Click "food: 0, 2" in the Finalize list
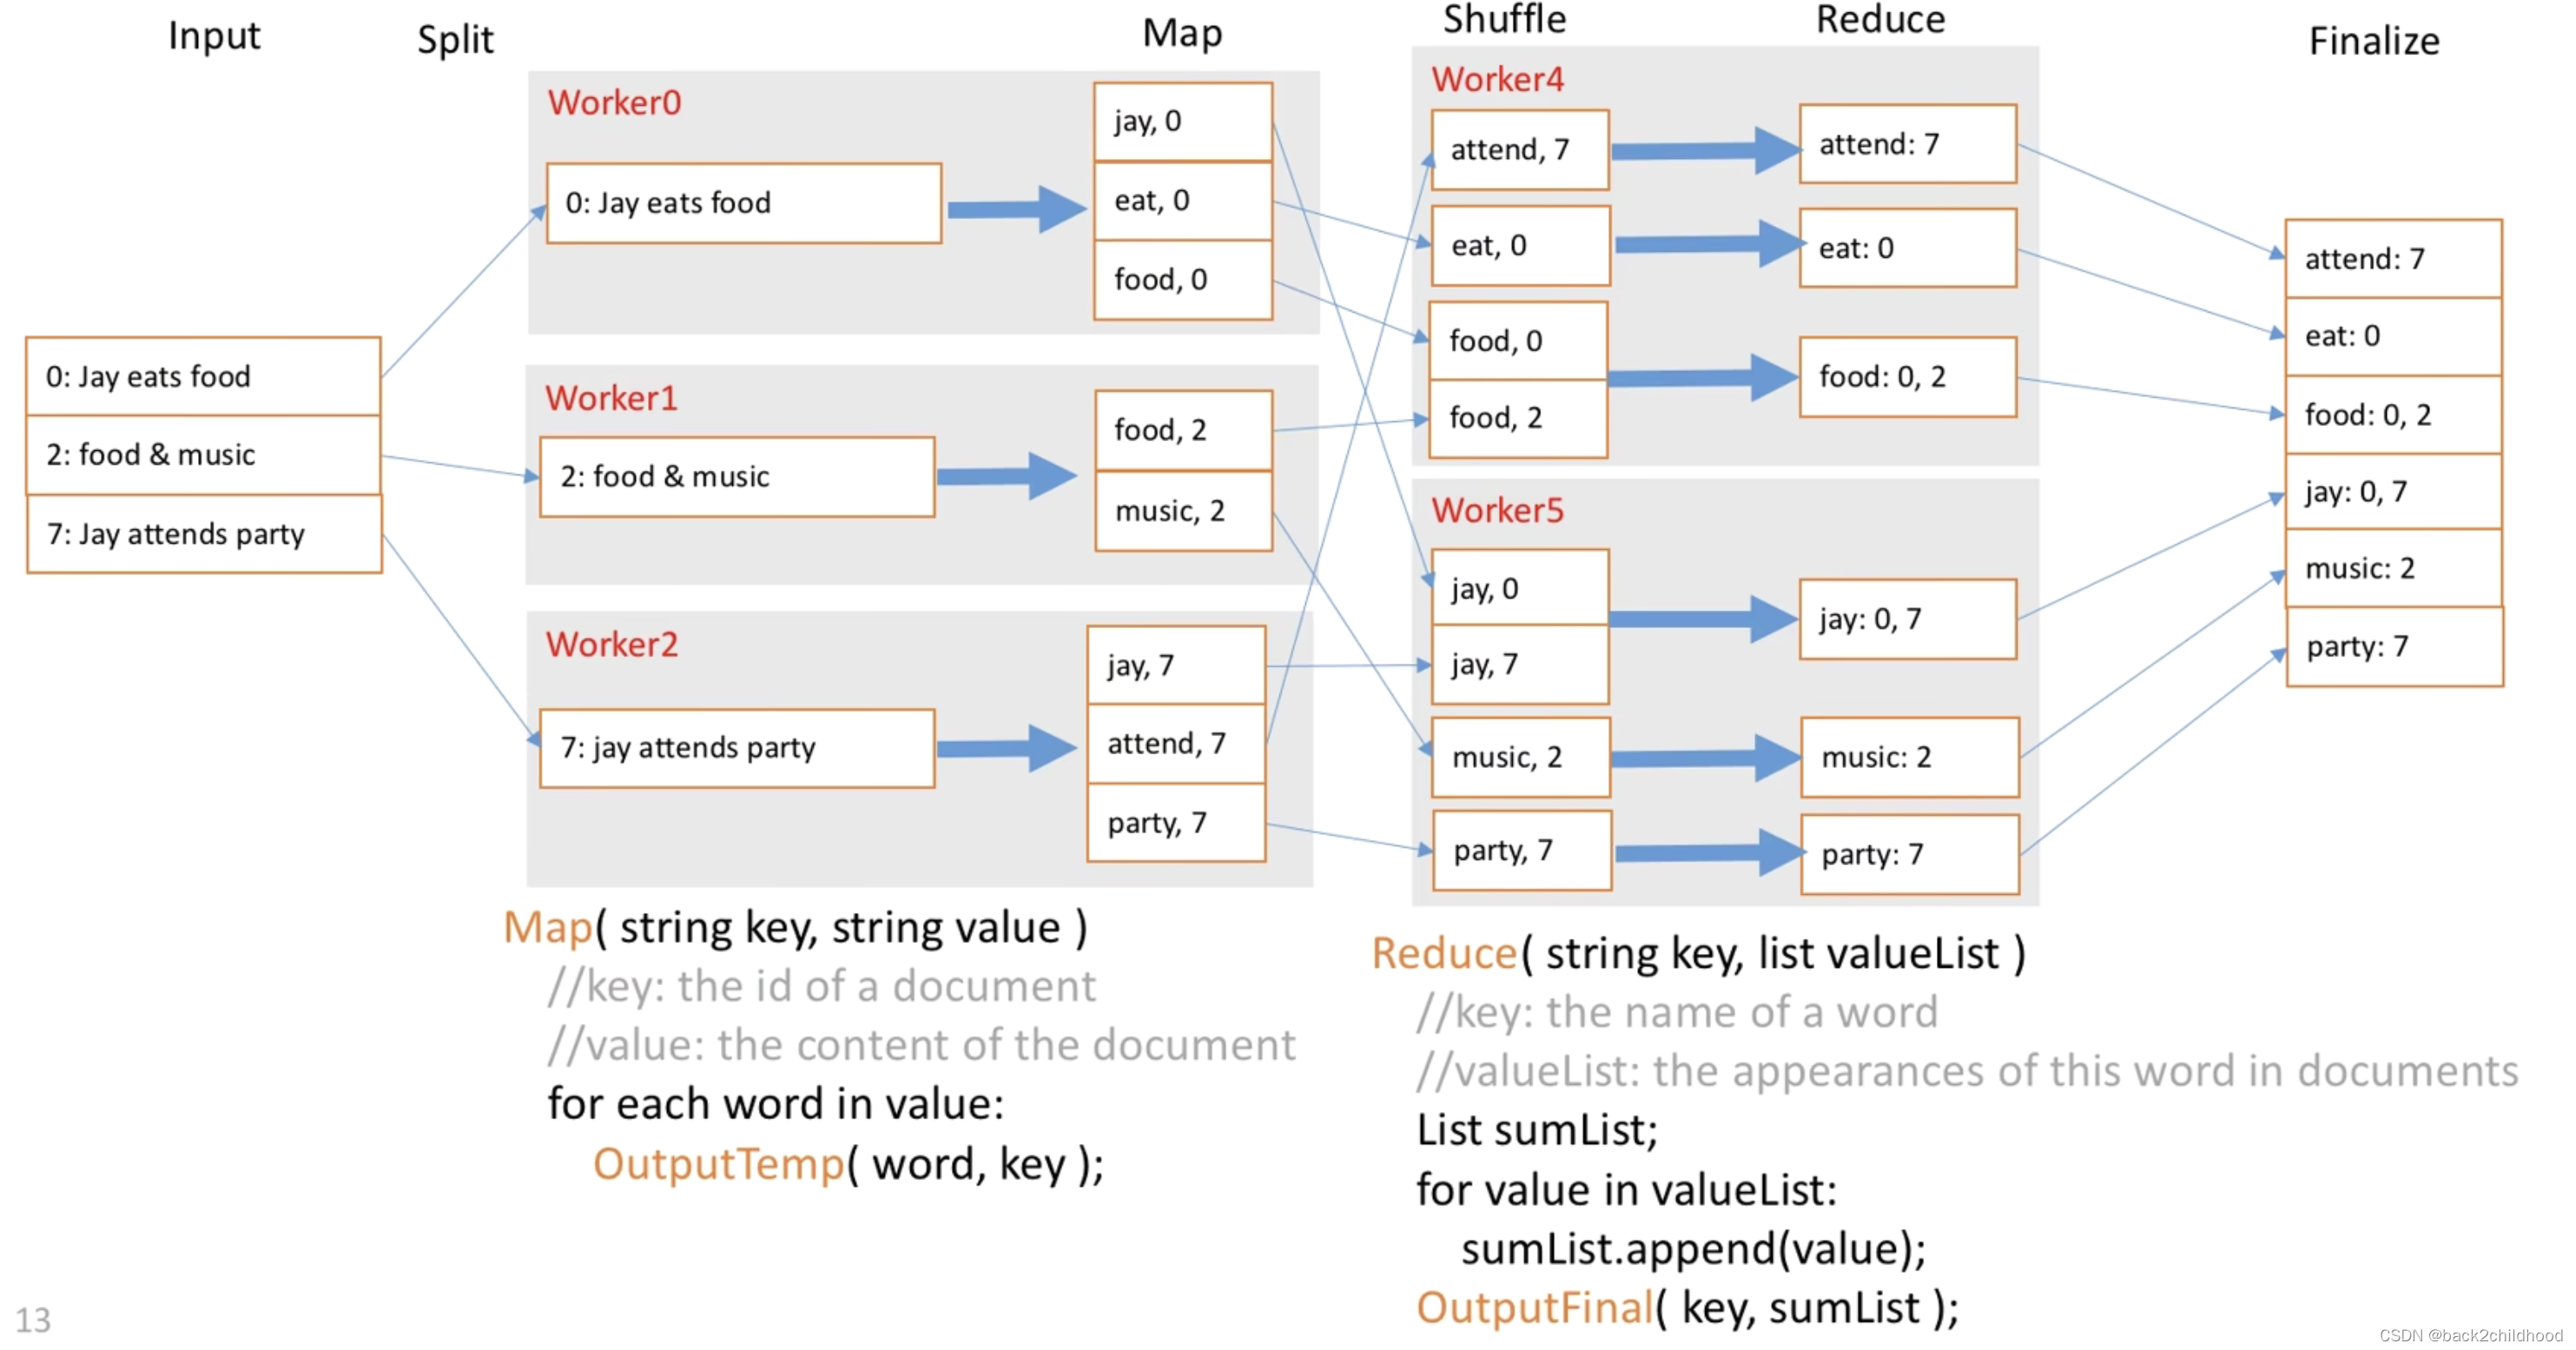Viewport: 2576px width, 1350px height. click(2393, 415)
